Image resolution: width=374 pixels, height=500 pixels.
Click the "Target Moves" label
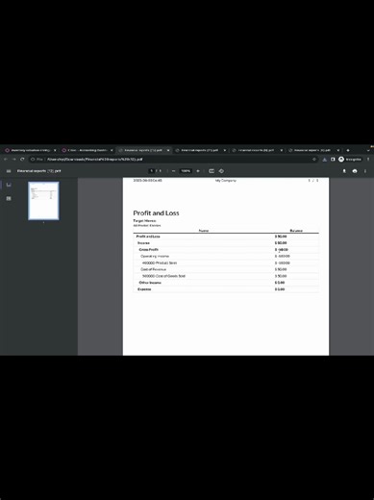tap(144, 221)
